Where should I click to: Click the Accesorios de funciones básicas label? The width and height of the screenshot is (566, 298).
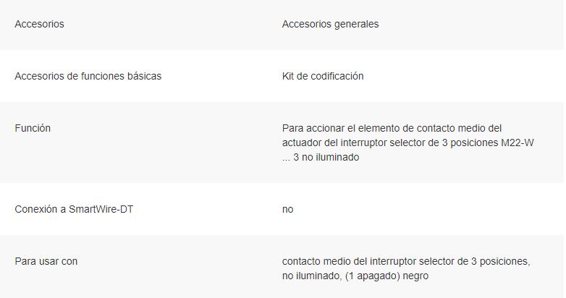88,76
